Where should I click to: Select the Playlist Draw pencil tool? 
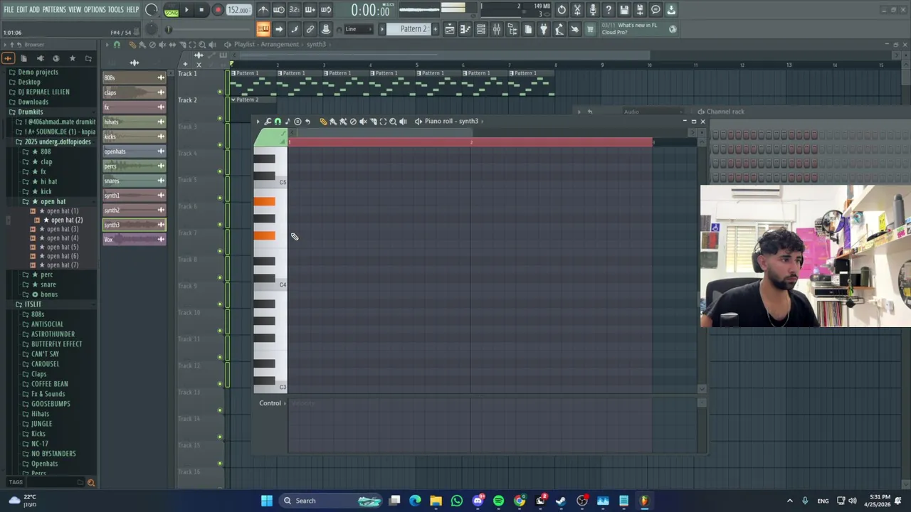point(132,45)
